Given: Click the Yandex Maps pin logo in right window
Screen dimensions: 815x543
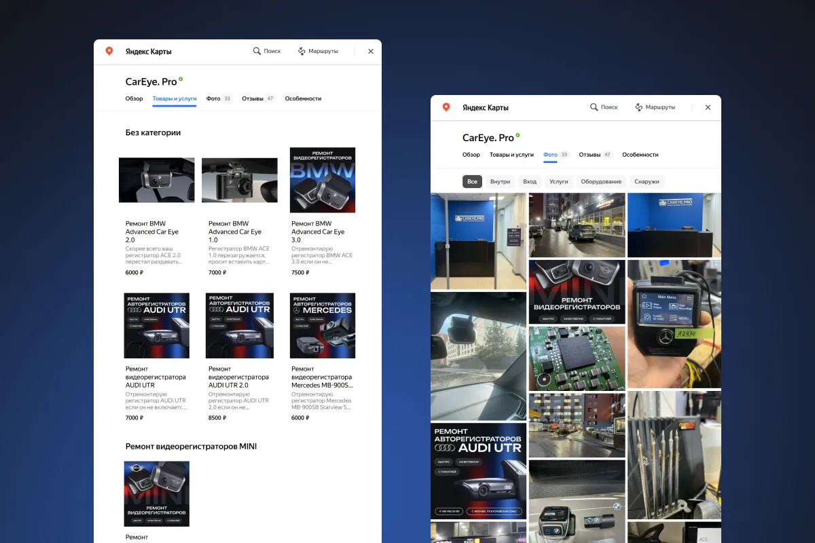Looking at the screenshot, I should [x=446, y=107].
